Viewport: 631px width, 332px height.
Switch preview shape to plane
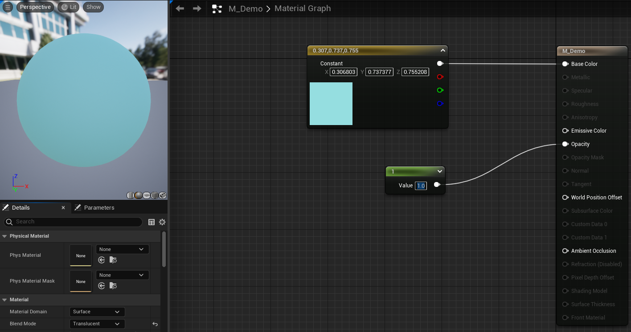tap(147, 195)
